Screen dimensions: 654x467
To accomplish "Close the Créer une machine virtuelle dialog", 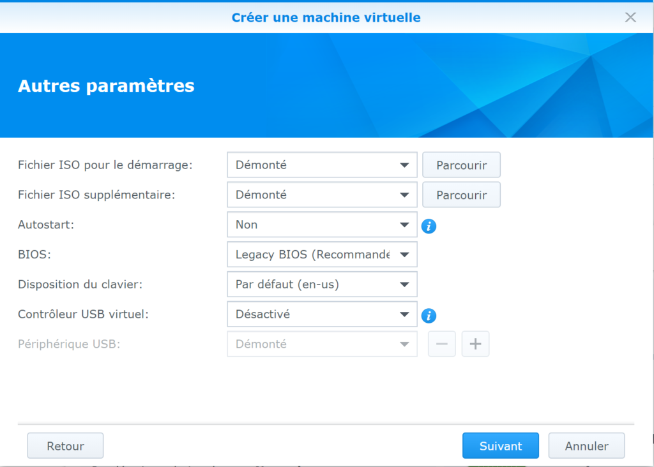I will [x=630, y=17].
